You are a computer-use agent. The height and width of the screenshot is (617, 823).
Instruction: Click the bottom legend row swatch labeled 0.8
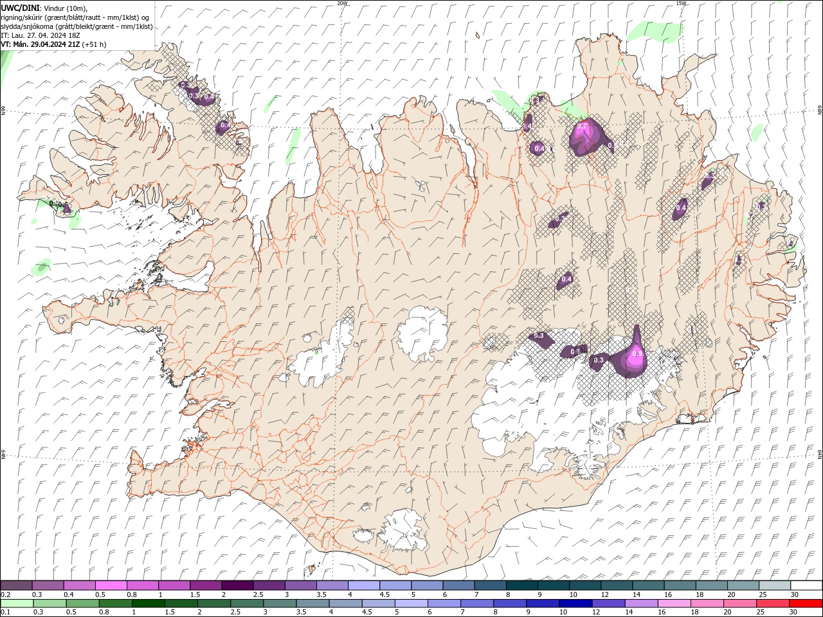[115, 604]
